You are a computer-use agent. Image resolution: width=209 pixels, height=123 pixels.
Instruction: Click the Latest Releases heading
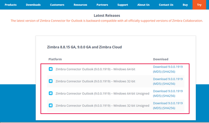coord(107,15)
